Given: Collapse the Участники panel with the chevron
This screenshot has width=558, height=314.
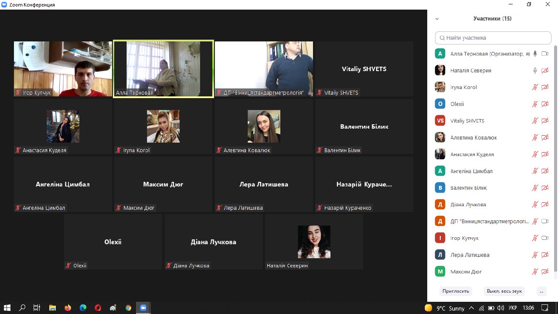Looking at the screenshot, I should click(x=437, y=19).
